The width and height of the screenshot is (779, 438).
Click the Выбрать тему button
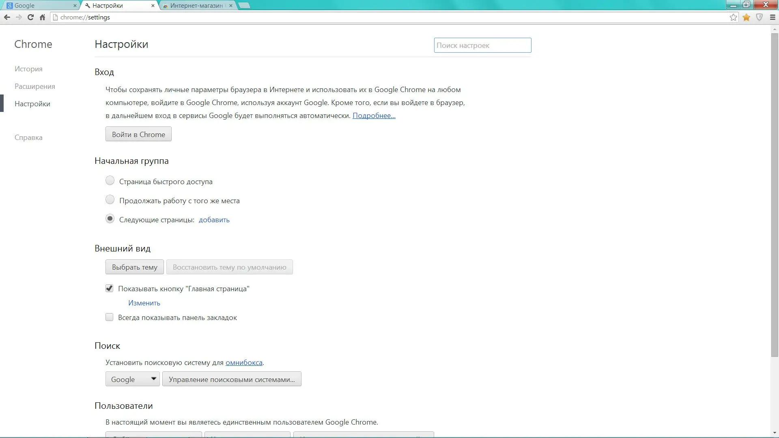point(135,267)
